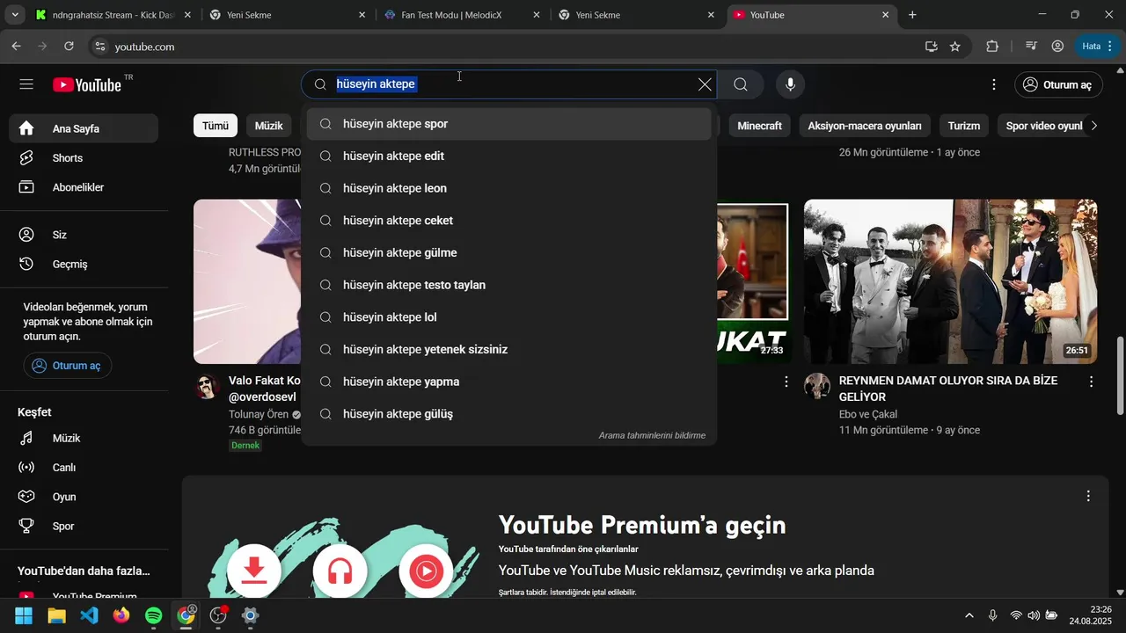Go to Ana Sayfa in sidebar

click(84, 128)
